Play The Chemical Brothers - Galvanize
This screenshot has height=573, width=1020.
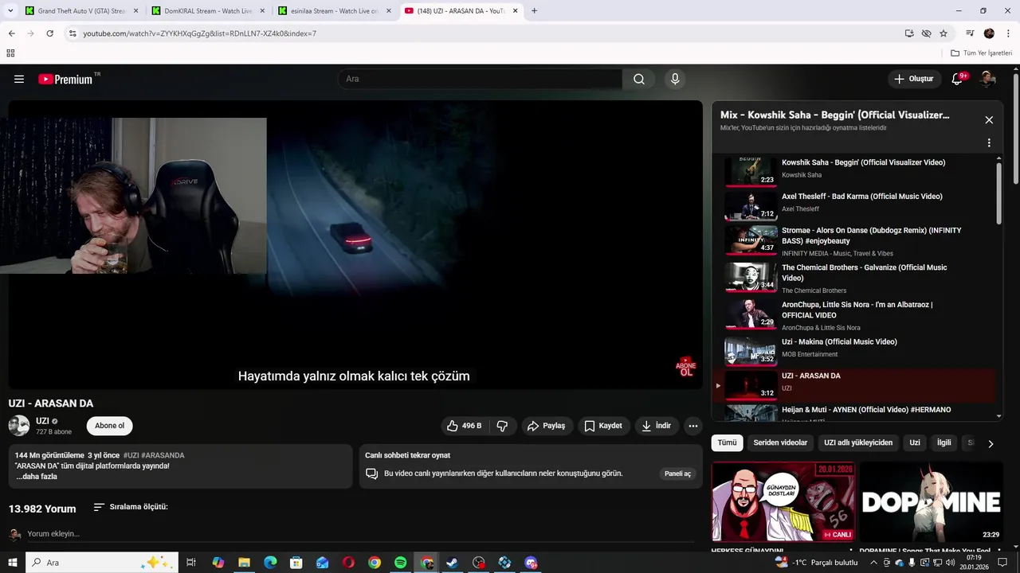click(853, 277)
